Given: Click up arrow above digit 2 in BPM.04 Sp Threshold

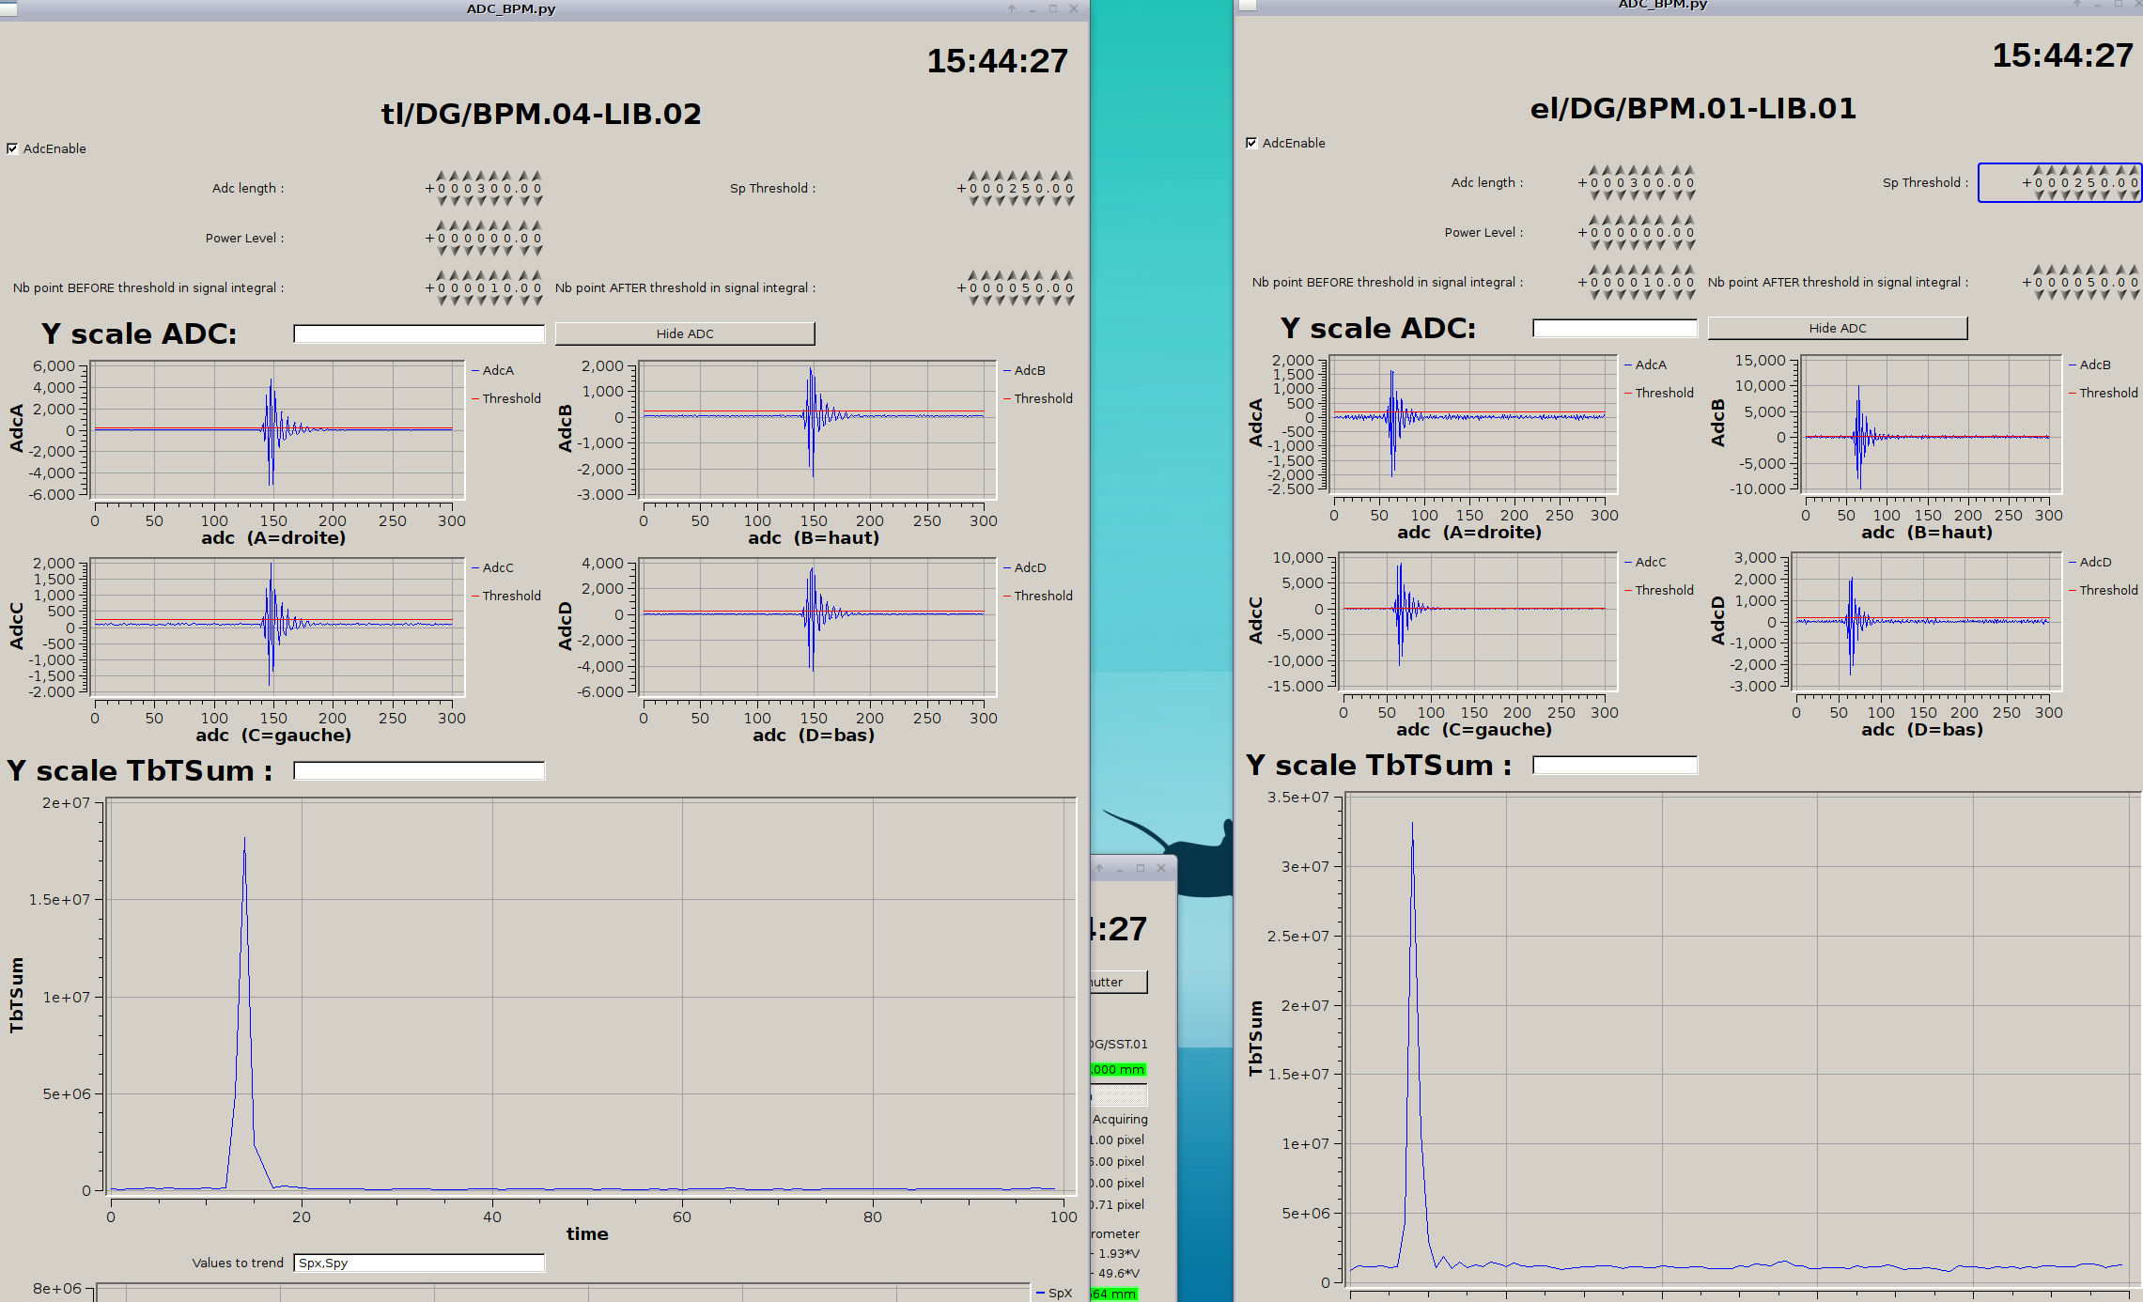Looking at the screenshot, I should tap(1013, 176).
